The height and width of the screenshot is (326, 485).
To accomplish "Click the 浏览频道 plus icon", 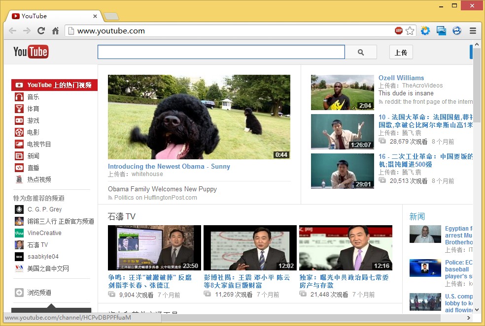I will tap(19, 293).
